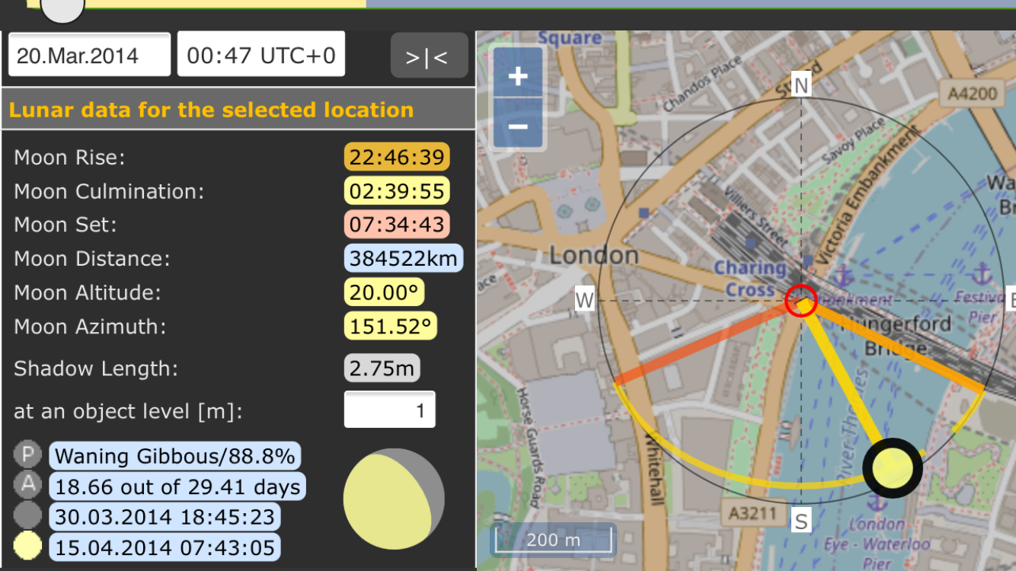Screen dimensions: 1016x571
Task: Click the object level input showing 1
Action: tap(390, 411)
